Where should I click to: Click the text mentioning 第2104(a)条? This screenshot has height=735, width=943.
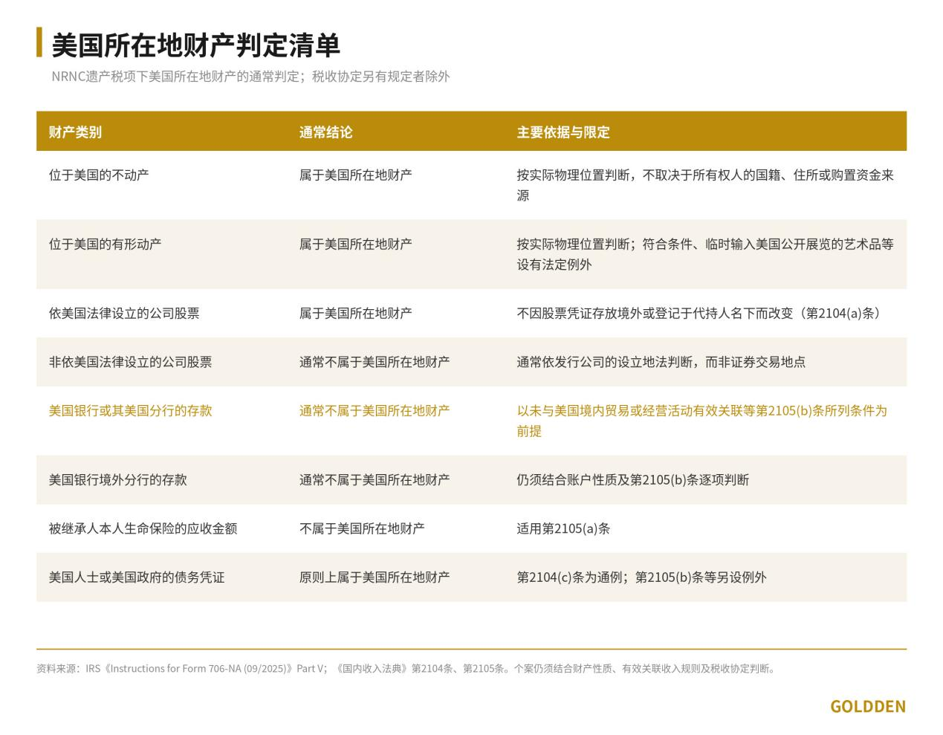[698, 313]
